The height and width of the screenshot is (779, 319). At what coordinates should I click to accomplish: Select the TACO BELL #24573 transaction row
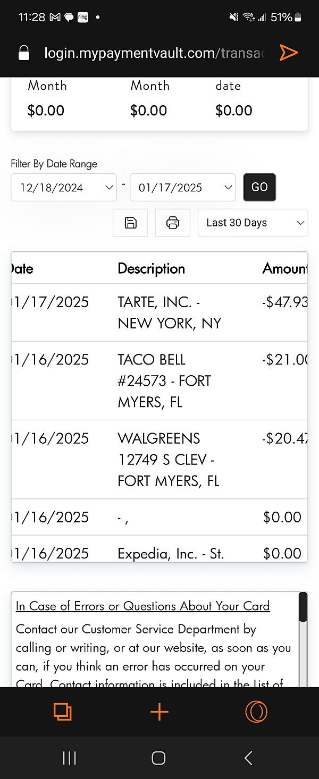click(x=159, y=380)
